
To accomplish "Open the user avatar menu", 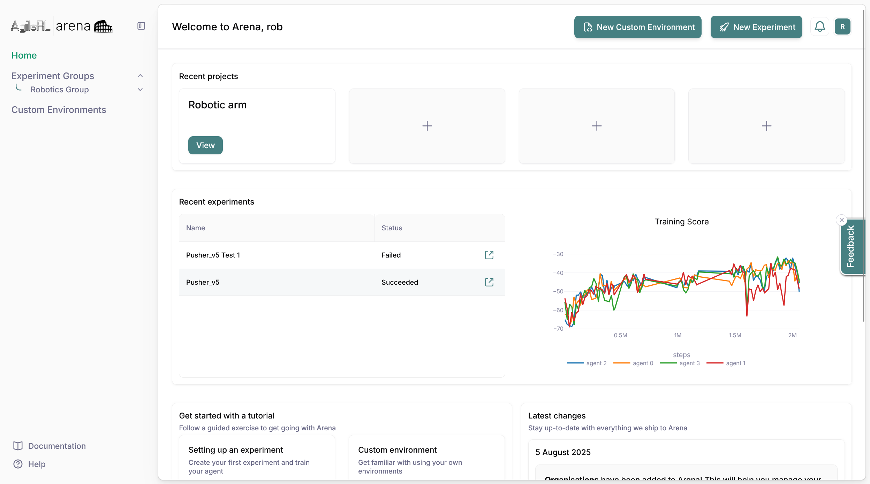I will (x=842, y=26).
